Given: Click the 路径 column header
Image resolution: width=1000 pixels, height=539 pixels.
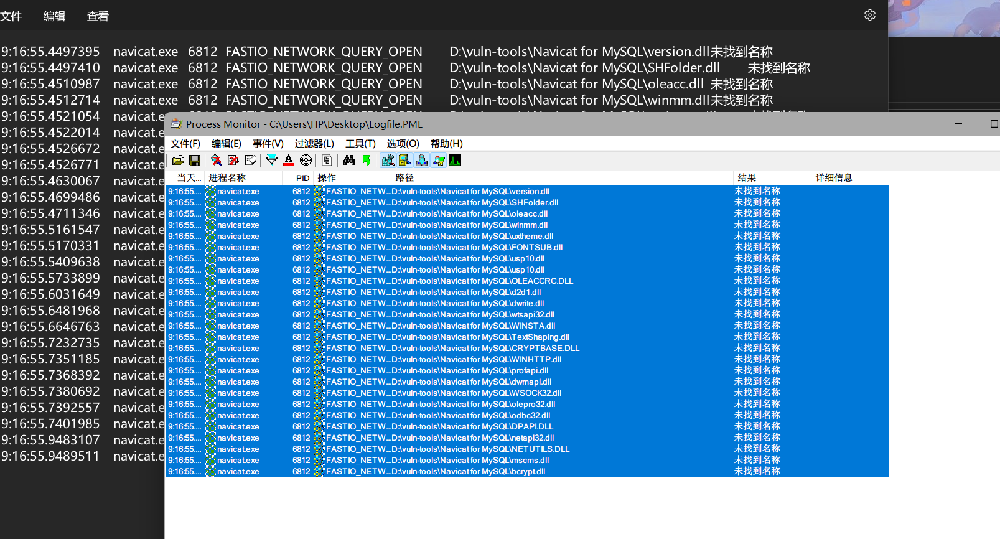Looking at the screenshot, I should click(563, 178).
